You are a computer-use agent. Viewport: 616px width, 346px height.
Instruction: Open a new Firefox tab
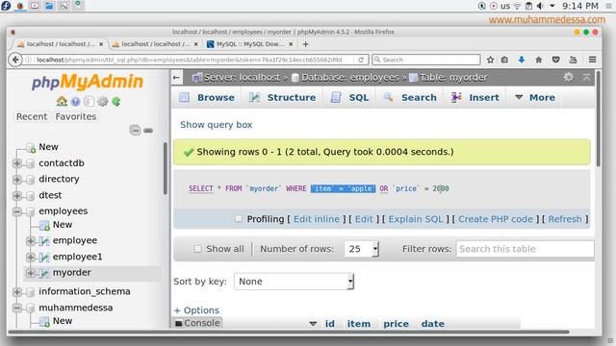(x=306, y=44)
